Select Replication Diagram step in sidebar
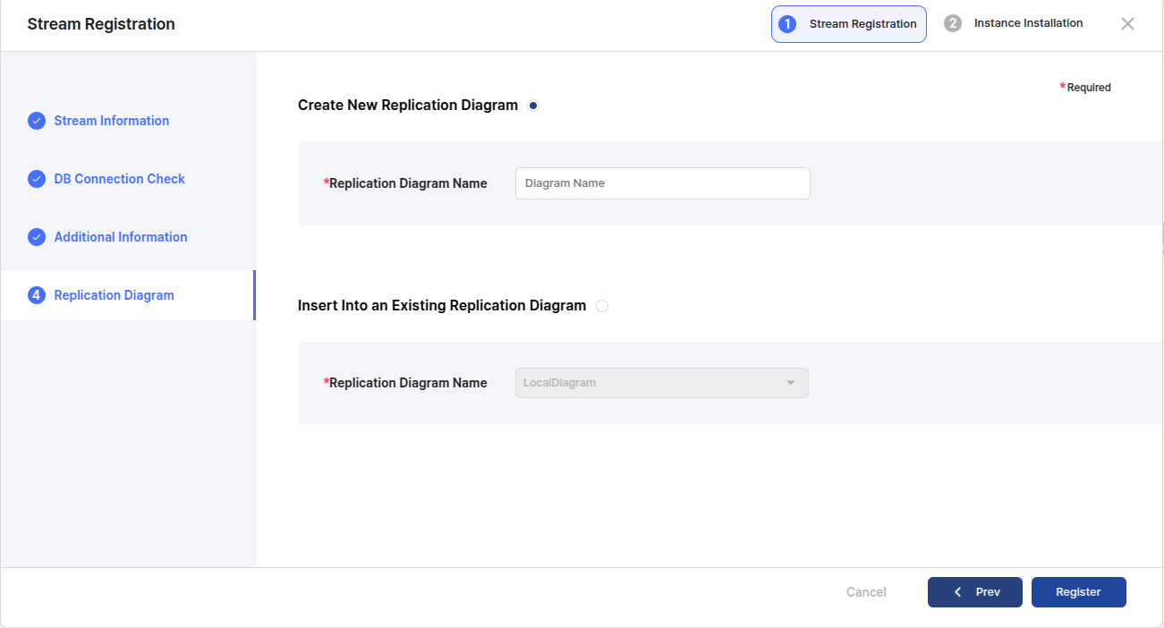This screenshot has height=628, width=1164. tap(114, 295)
